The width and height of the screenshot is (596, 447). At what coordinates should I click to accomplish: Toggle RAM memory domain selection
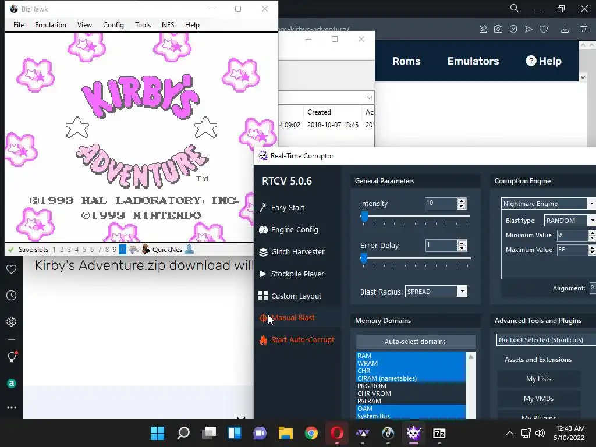[410, 356]
